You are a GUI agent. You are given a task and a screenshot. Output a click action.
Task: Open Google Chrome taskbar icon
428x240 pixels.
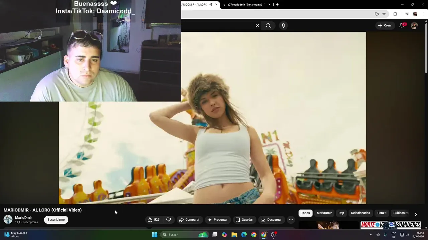coord(254,235)
